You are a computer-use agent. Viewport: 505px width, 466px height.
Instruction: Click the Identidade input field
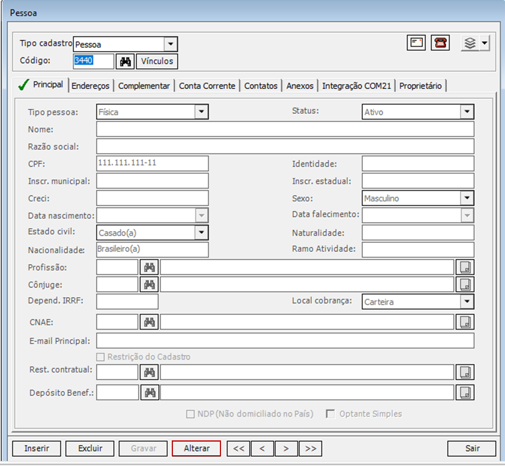418,164
